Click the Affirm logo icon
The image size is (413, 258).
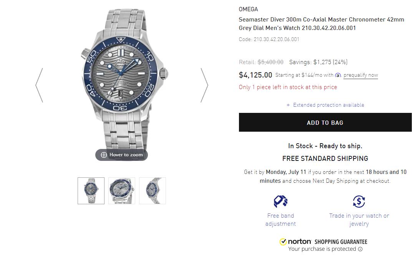coord(338,75)
